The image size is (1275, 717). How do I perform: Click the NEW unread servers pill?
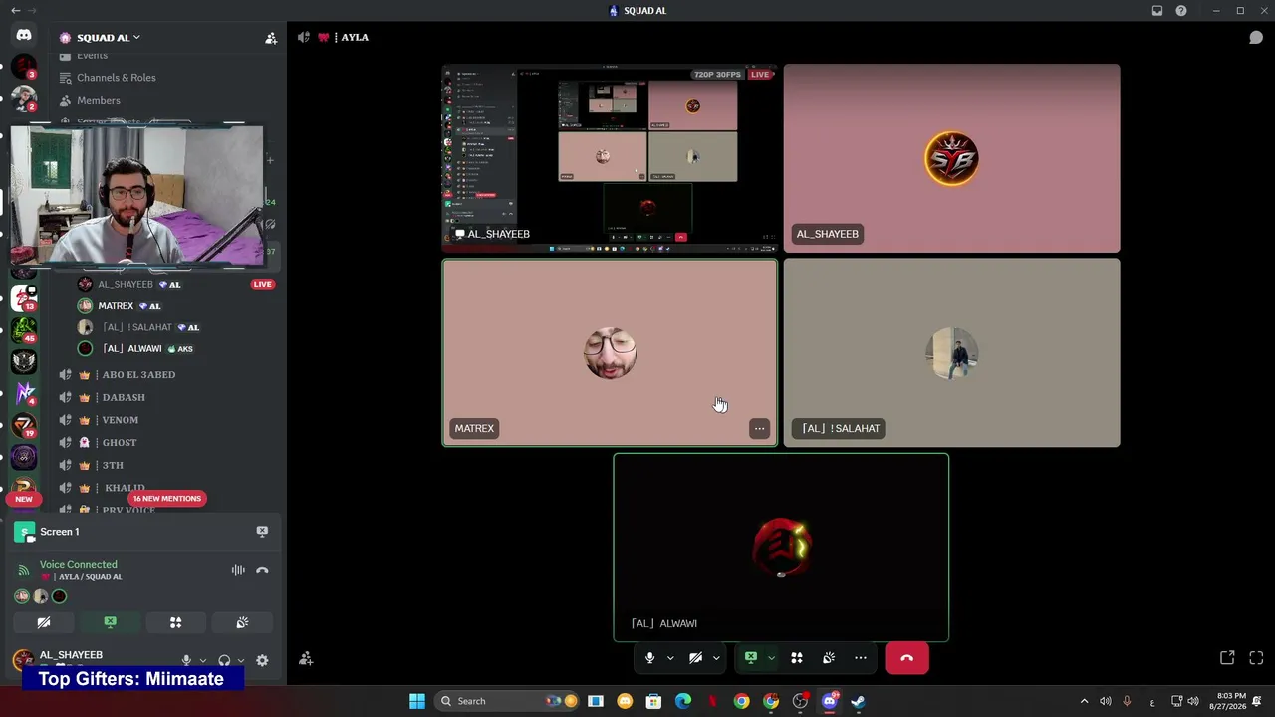[x=24, y=499]
